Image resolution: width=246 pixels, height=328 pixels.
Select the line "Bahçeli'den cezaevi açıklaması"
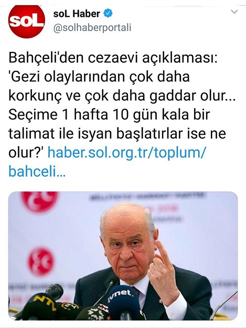point(113,58)
